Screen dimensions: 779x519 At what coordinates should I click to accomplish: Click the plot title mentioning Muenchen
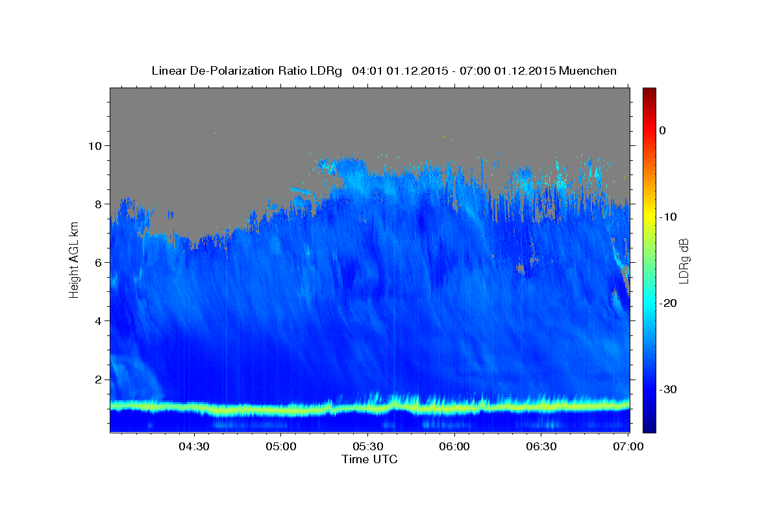[384, 71]
